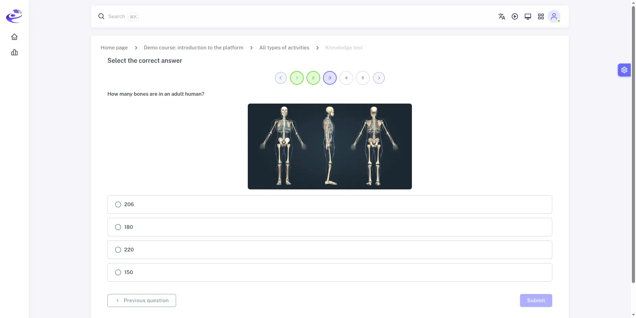The height and width of the screenshot is (318, 636).
Task: Click the 'Select the correct answer' heading
Action: (145, 61)
